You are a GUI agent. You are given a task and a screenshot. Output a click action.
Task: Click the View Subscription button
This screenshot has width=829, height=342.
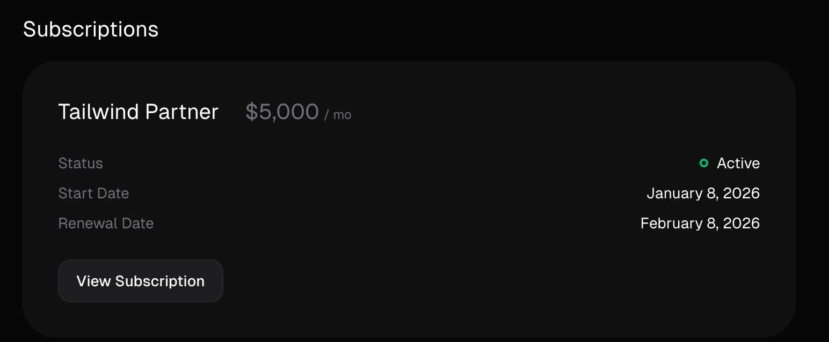140,281
